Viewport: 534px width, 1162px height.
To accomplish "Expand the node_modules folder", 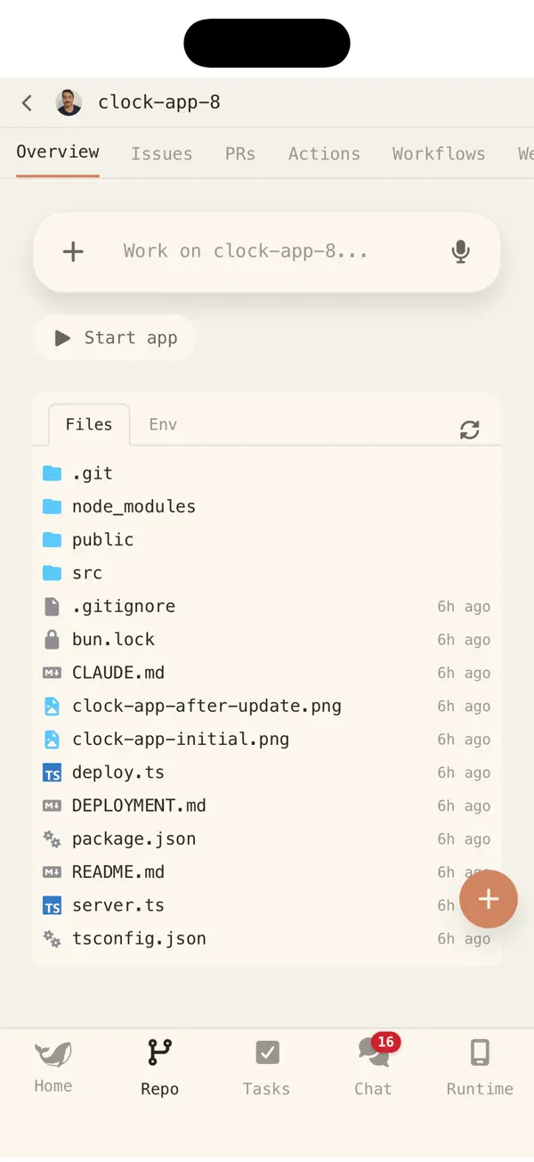I will (133, 506).
